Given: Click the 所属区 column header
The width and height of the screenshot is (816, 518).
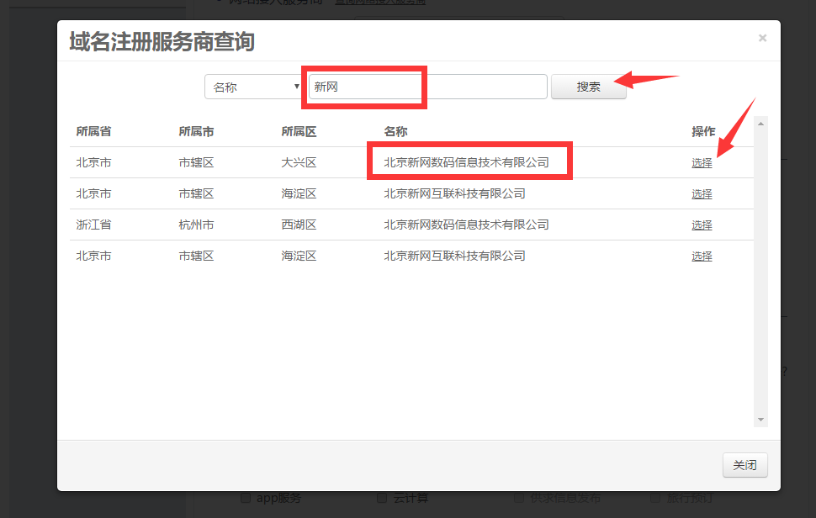Looking at the screenshot, I should [299, 131].
